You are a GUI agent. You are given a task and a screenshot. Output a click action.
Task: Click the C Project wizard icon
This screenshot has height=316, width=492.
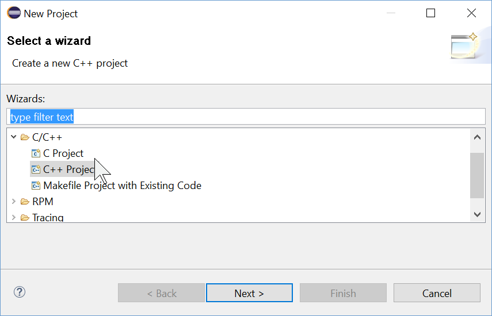(x=36, y=153)
